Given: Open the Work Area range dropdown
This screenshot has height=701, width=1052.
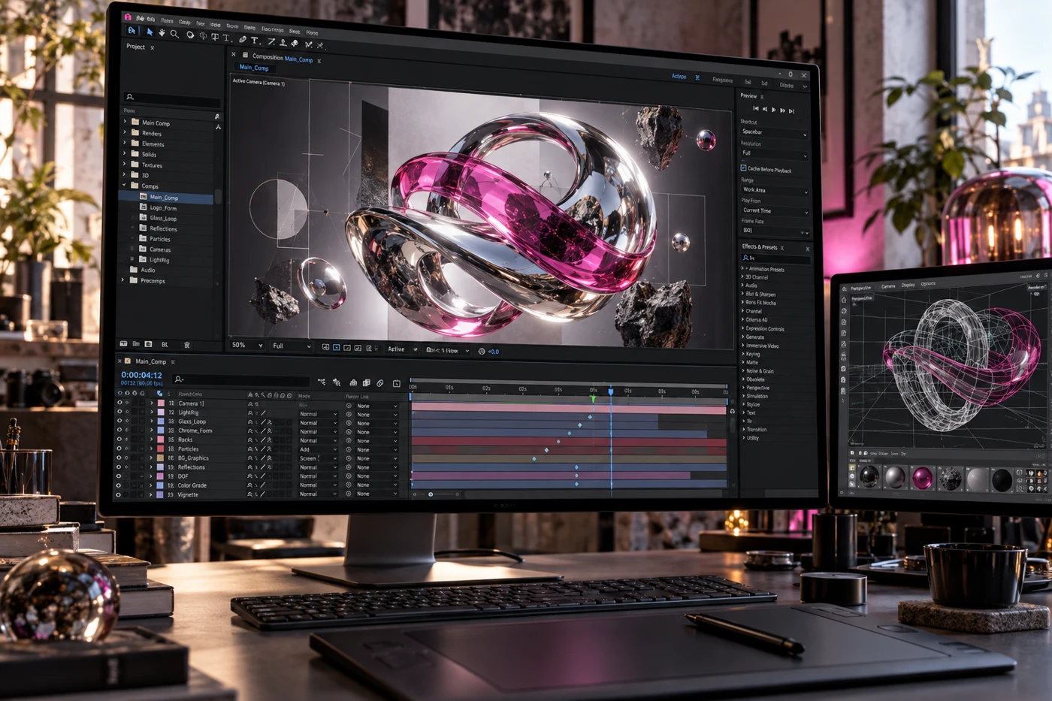Looking at the screenshot, I should click(x=775, y=190).
